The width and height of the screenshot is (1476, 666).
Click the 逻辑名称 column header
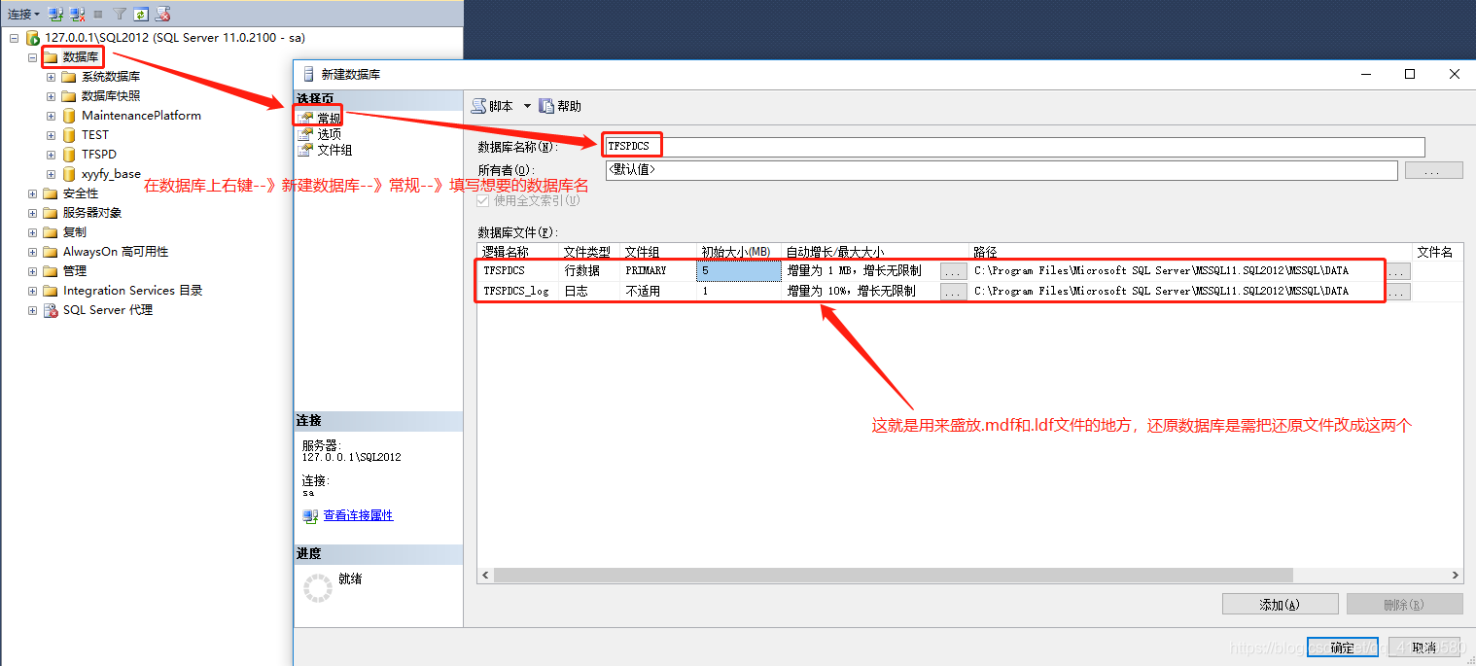pyautogui.click(x=518, y=252)
